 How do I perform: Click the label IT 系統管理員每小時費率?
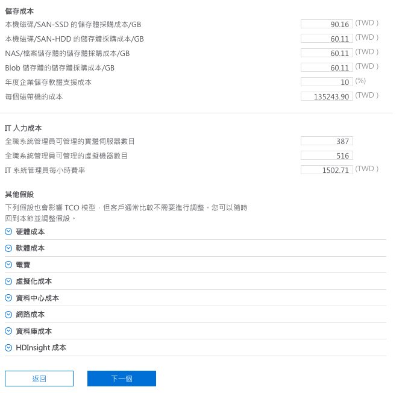coord(45,170)
